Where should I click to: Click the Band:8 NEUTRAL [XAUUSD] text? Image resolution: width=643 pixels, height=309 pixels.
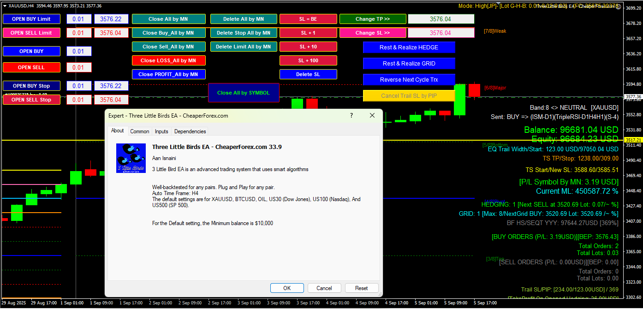pyautogui.click(x=574, y=107)
